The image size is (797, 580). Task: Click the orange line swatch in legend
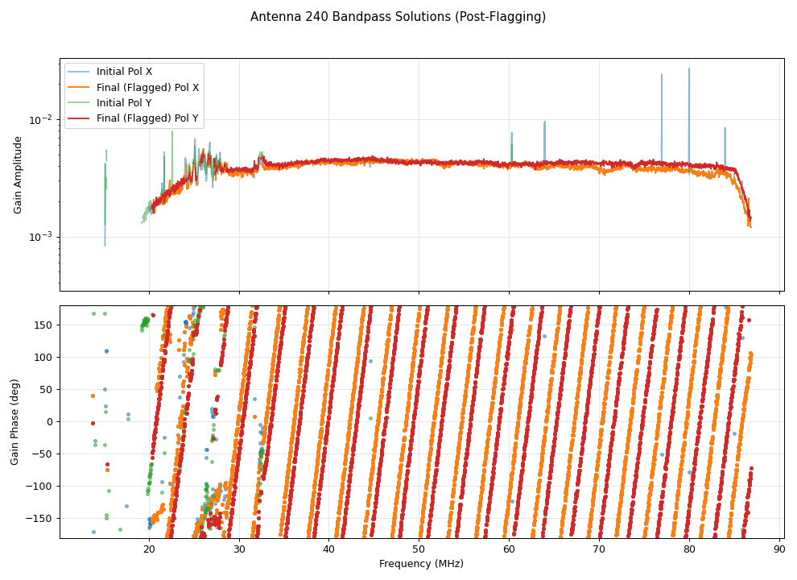[x=80, y=87]
